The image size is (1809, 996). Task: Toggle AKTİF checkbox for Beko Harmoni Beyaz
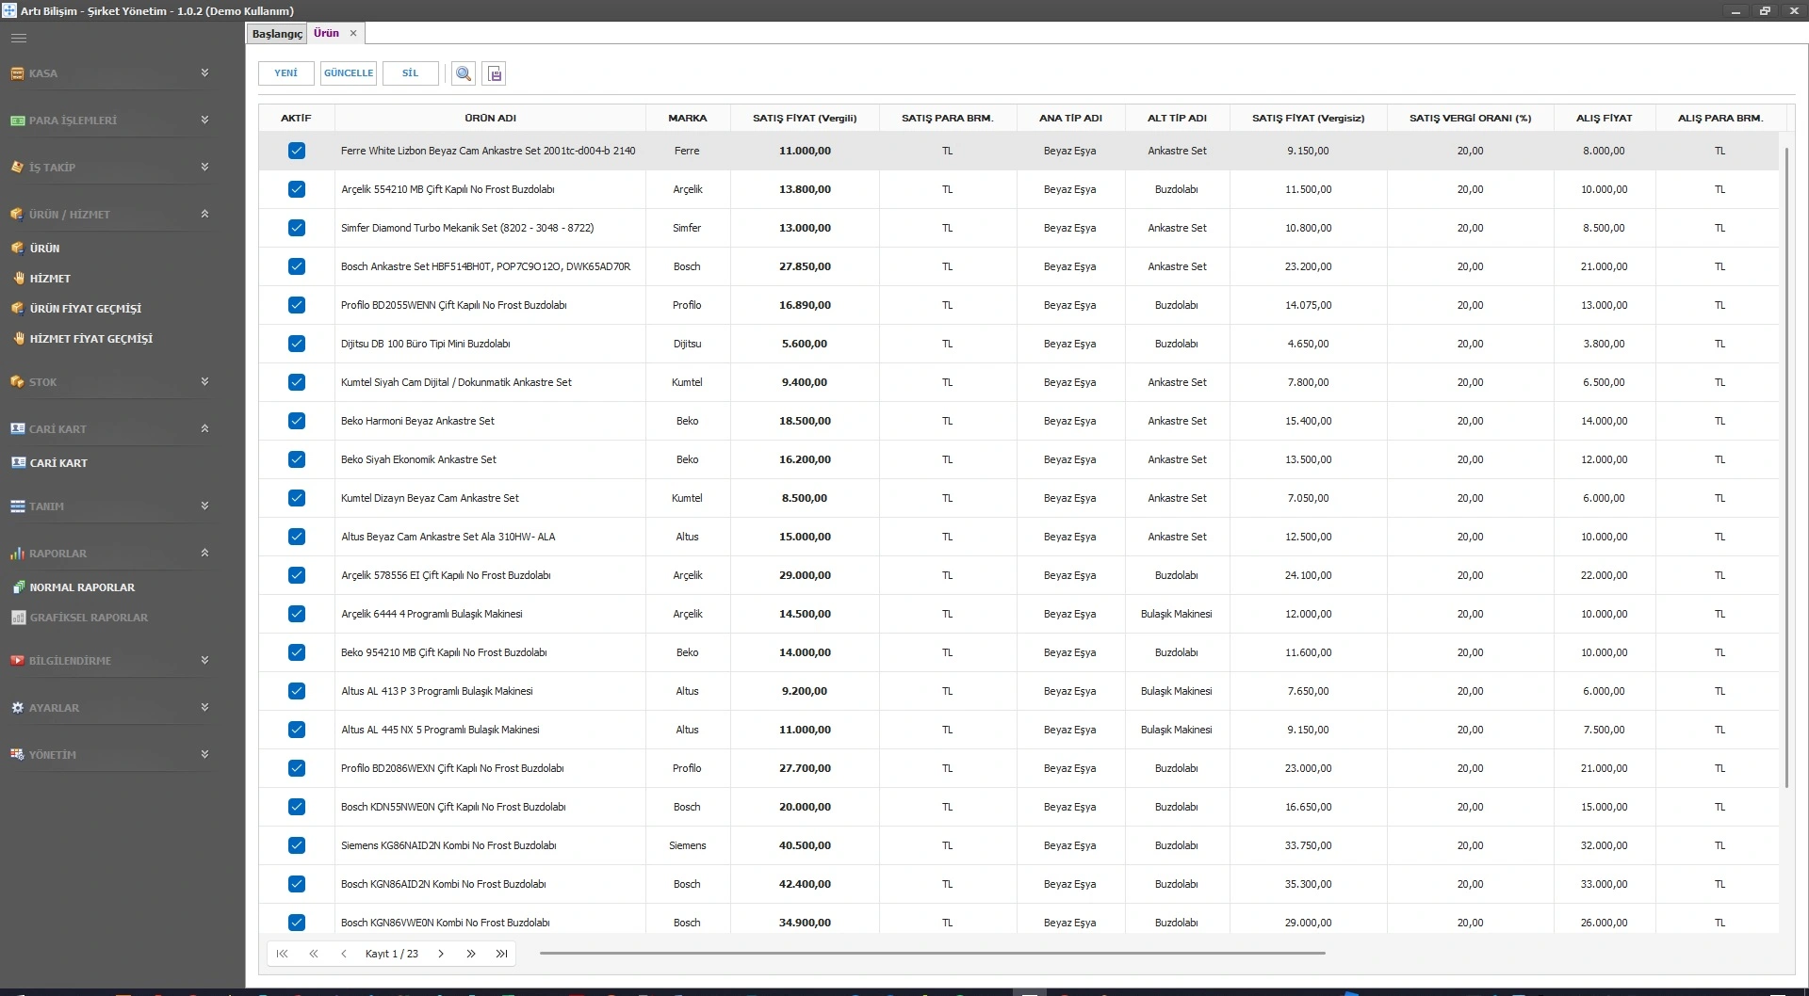coord(297,421)
